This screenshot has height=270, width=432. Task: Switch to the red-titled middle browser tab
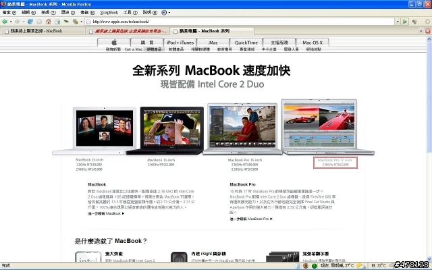[128, 31]
